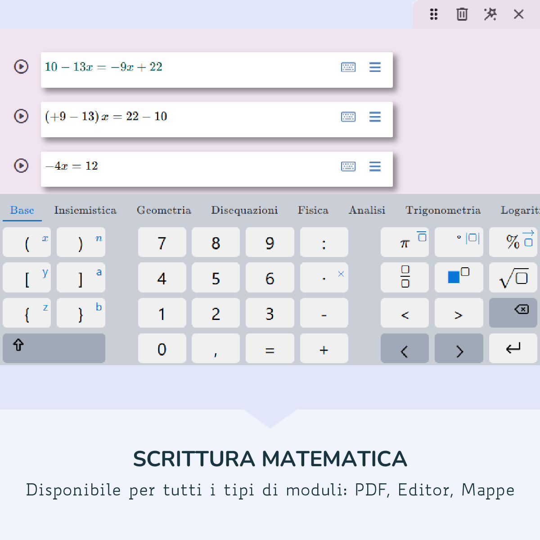
Task: Click the enter return key
Action: click(x=513, y=348)
